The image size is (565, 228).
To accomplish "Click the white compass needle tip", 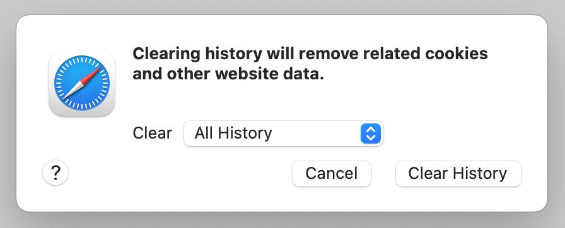I will pos(67,95).
